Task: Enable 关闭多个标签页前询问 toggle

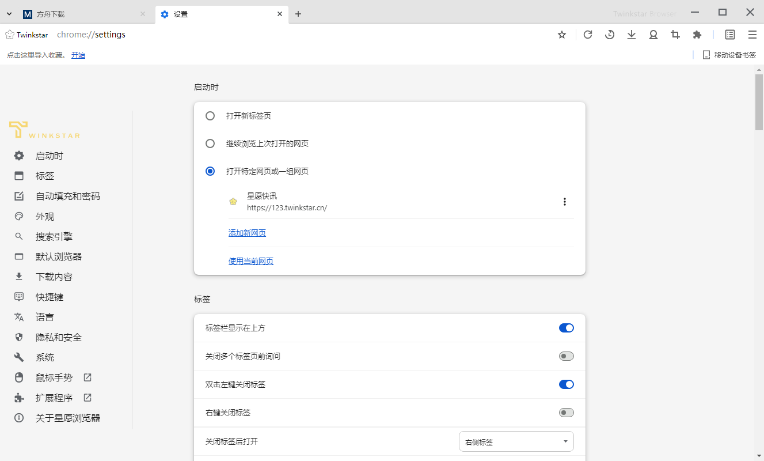Action: click(566, 356)
